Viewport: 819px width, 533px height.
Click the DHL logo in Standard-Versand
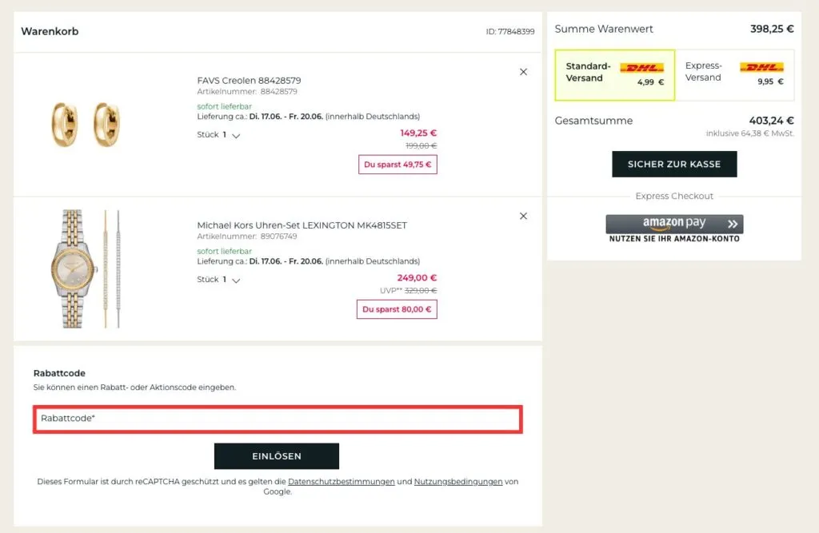tap(641, 68)
